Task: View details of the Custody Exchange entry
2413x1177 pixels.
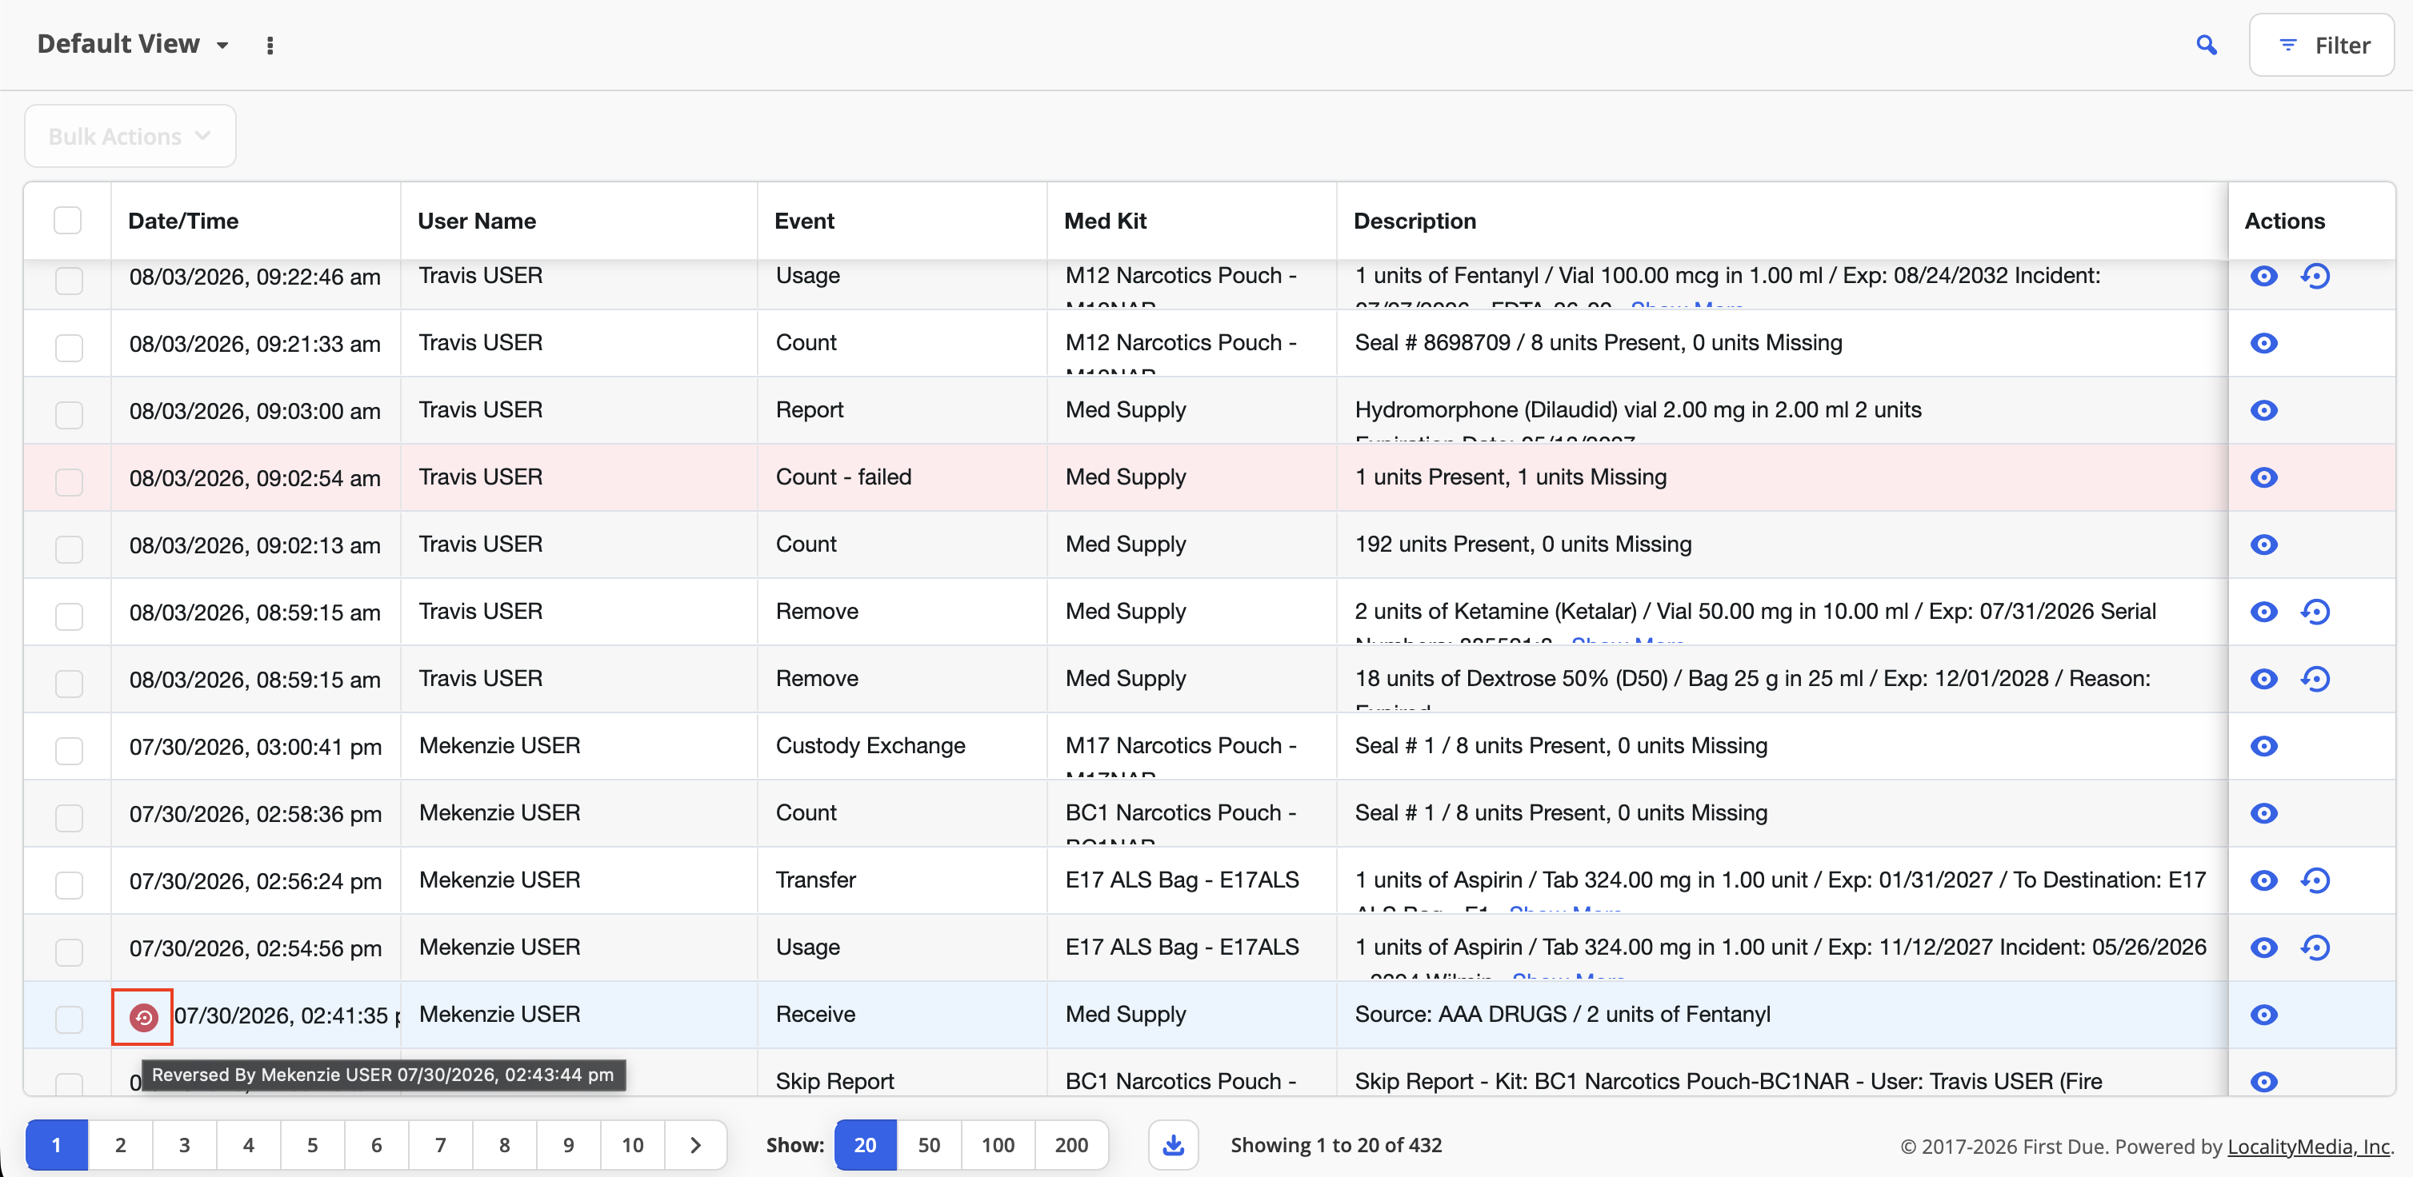Action: [x=2263, y=746]
